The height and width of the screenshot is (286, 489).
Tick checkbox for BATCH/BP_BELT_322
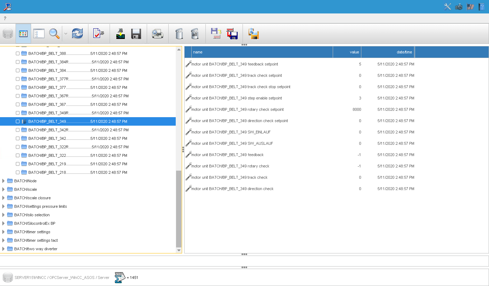[x=18, y=155]
